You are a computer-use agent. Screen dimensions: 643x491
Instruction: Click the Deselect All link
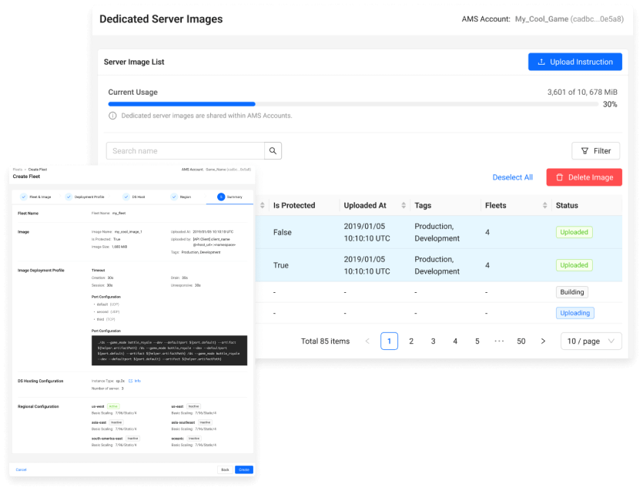(512, 177)
